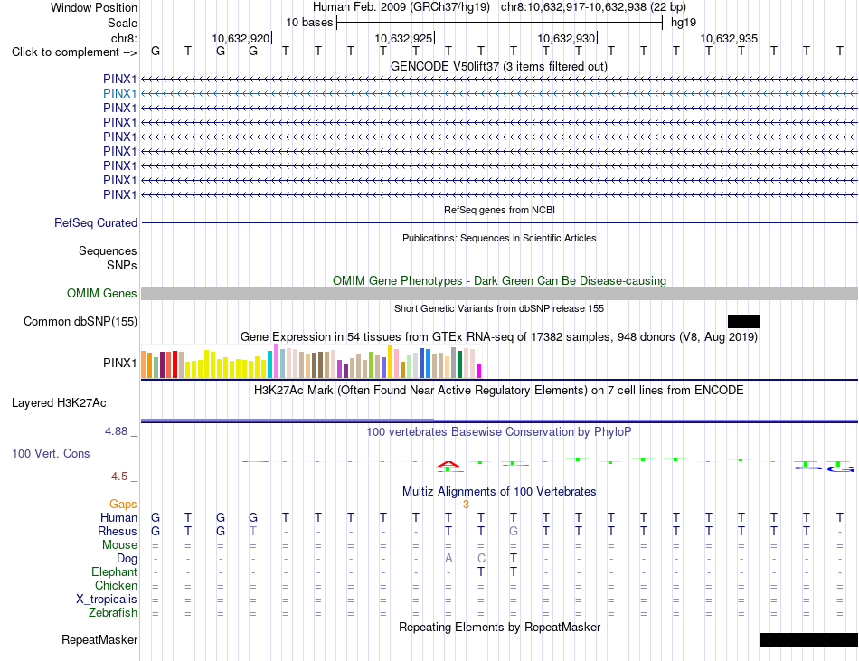Image resolution: width=859 pixels, height=661 pixels.
Task: Click the red bar in GTEx chart
Action: (x=175, y=364)
